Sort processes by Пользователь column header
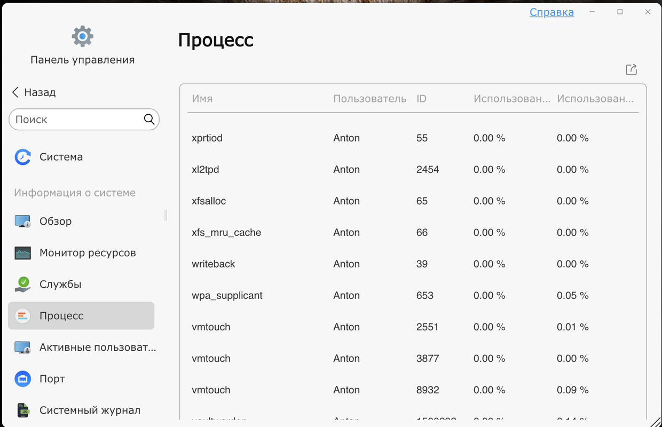 370,99
